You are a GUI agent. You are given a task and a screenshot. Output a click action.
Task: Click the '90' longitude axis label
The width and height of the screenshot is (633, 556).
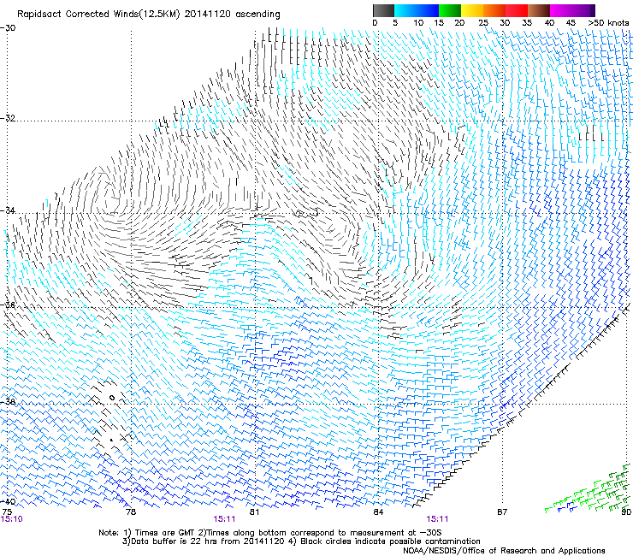[626, 512]
